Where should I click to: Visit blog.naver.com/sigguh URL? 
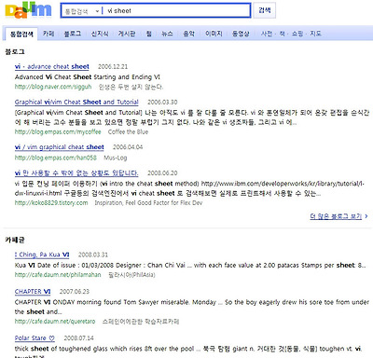coord(53,87)
